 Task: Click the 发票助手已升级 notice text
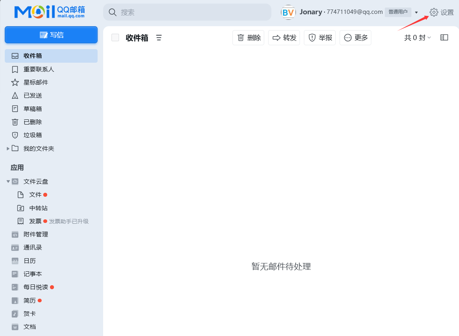[69, 221]
